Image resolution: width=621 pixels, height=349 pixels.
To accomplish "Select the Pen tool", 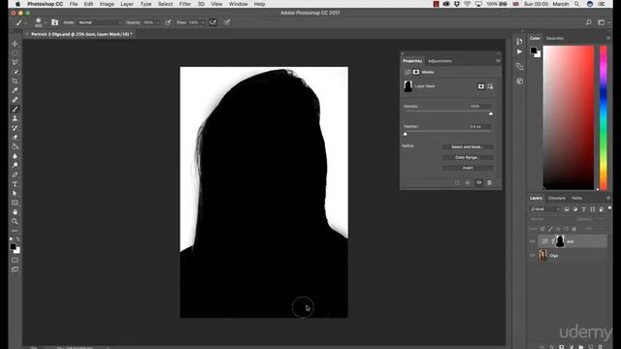I will coord(16,174).
